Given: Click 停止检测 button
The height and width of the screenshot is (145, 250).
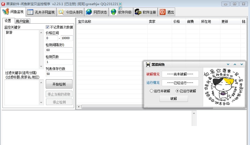Looking at the screenshot, I should [59, 102].
